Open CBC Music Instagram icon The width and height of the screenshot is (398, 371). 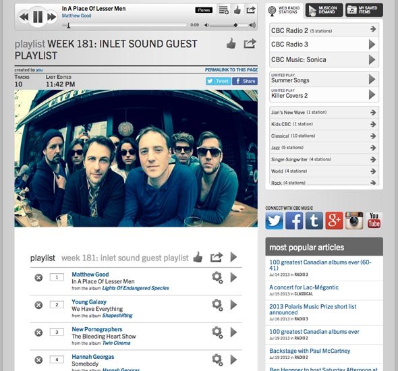pos(354,221)
